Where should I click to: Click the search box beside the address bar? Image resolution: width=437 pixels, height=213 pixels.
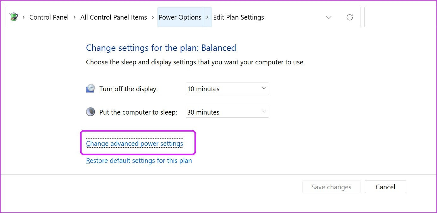click(x=400, y=17)
